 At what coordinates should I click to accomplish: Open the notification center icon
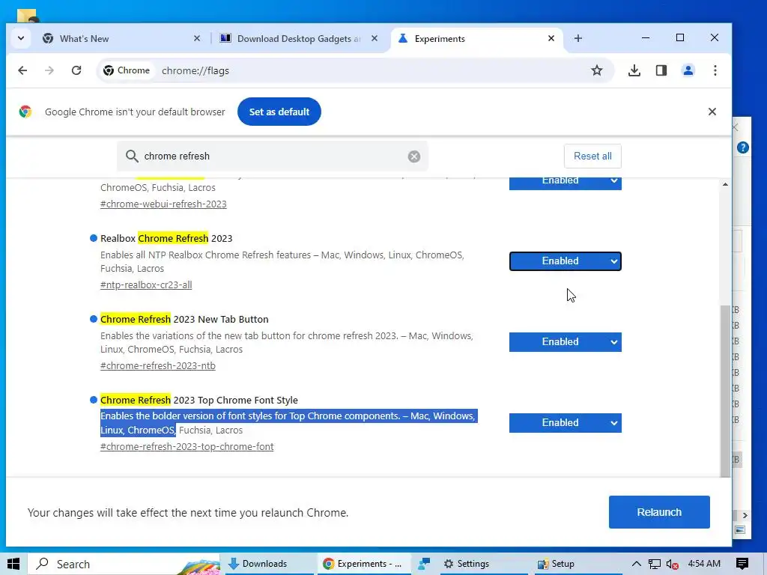[x=742, y=564]
